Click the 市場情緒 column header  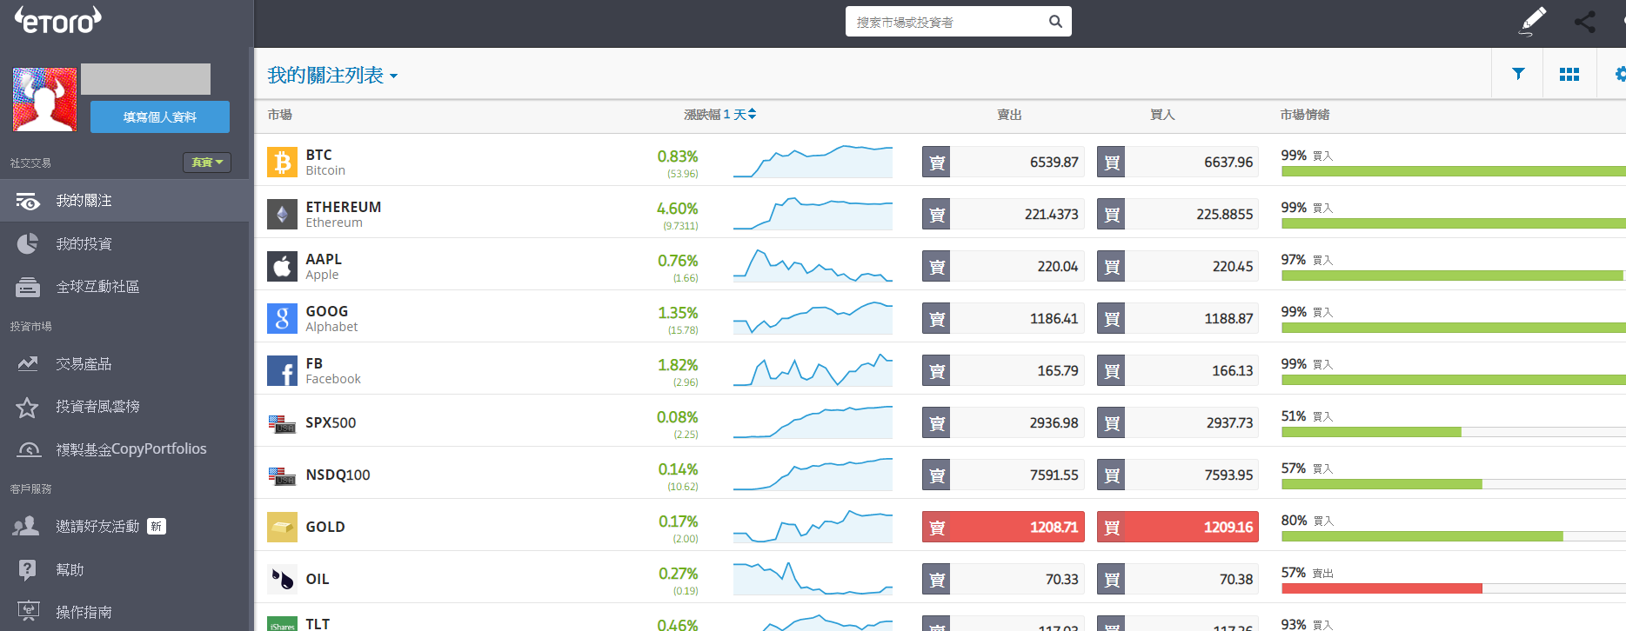tap(1305, 115)
